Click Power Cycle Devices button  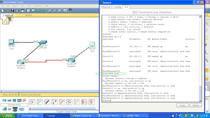(x=31, y=95)
